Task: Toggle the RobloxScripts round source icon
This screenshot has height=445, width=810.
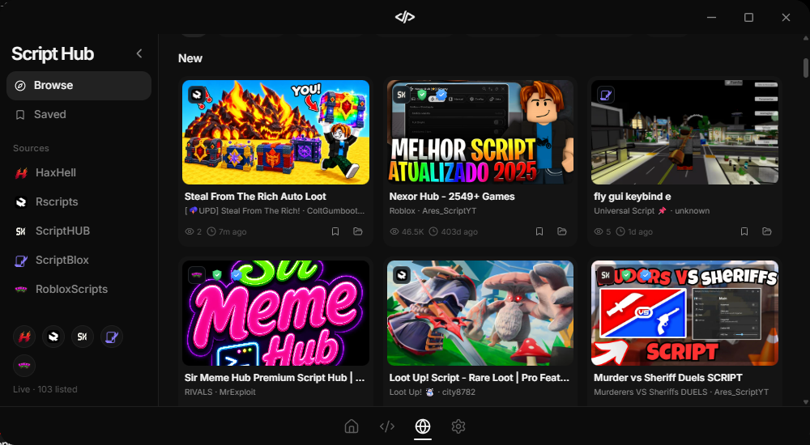Action: point(24,366)
